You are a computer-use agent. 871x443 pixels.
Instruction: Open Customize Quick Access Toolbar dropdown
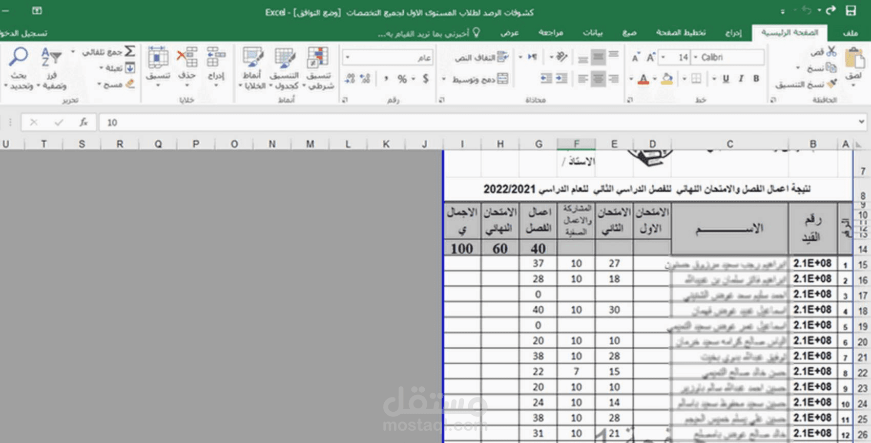(x=782, y=11)
